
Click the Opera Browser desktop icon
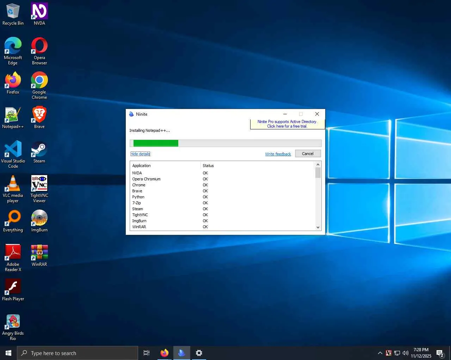[39, 51]
